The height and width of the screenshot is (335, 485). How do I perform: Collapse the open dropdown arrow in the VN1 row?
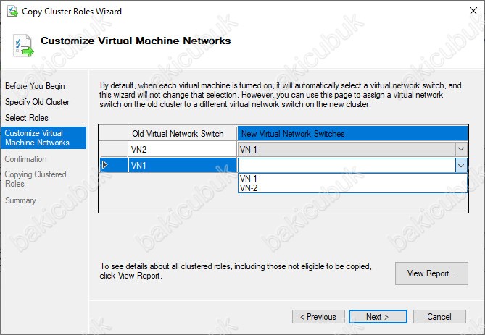coord(461,165)
